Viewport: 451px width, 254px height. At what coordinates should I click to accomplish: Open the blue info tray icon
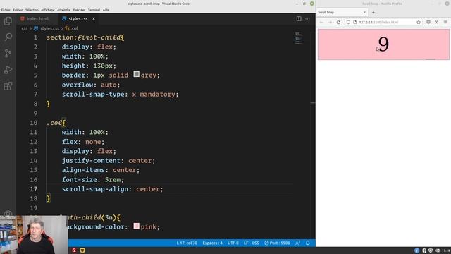point(416,250)
